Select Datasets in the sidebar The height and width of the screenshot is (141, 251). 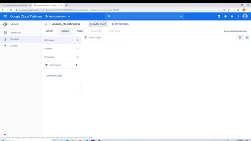point(21,39)
